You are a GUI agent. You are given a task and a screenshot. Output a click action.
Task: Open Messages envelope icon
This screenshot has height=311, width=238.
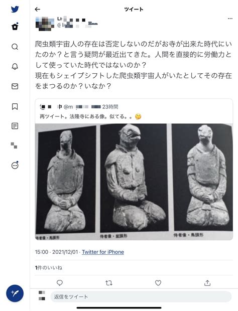[15, 86]
